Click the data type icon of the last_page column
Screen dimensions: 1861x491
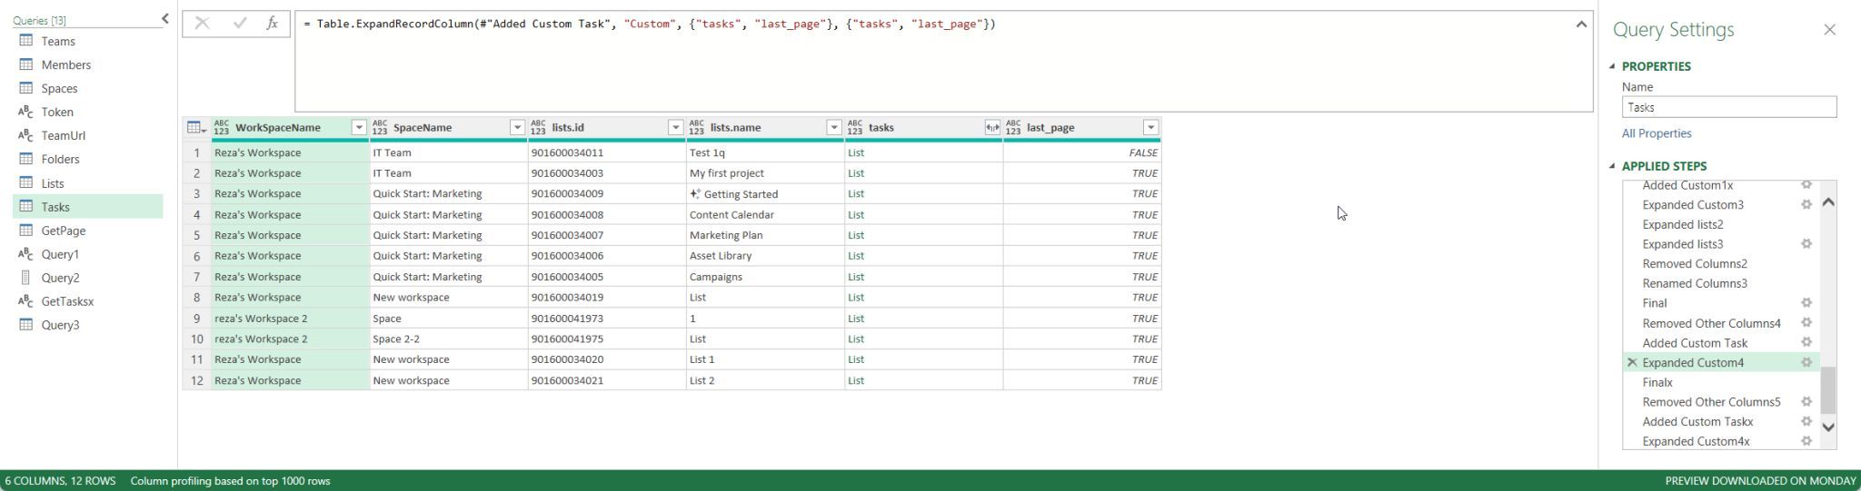pyautogui.click(x=1013, y=128)
